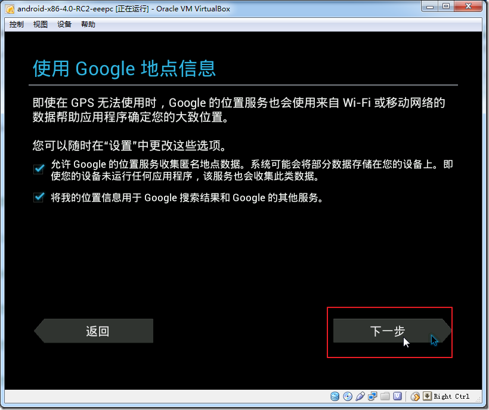The image size is (489, 410).
Task: Open the 控制 menu
Action: (16, 24)
